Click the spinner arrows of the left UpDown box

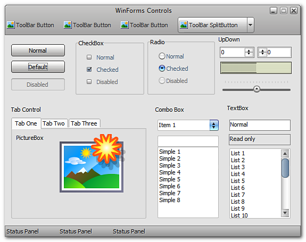click(249, 52)
